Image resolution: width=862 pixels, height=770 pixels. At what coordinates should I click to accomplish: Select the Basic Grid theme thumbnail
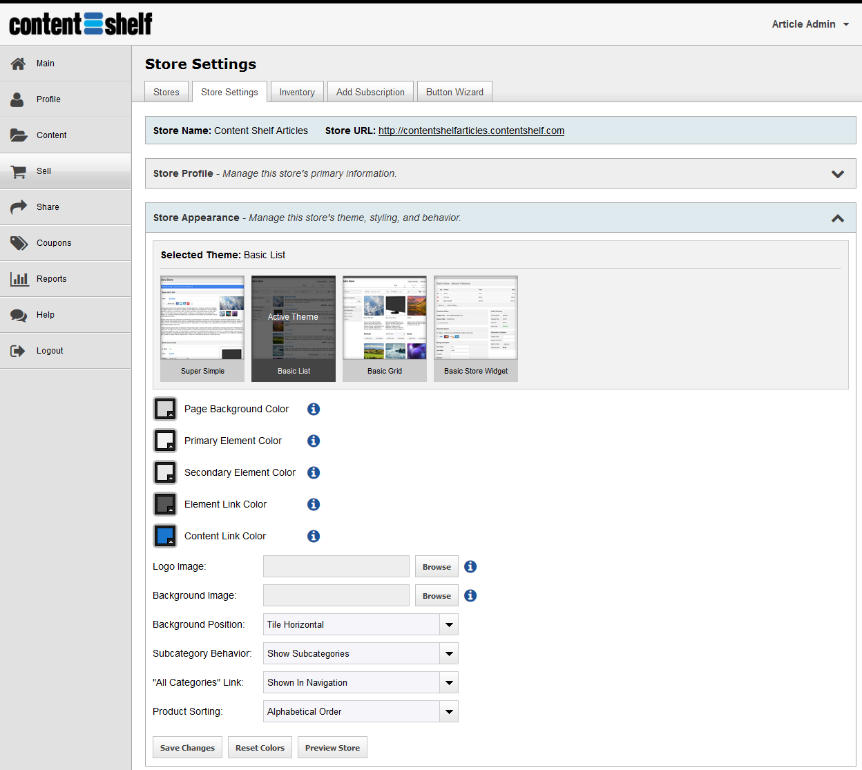point(385,329)
